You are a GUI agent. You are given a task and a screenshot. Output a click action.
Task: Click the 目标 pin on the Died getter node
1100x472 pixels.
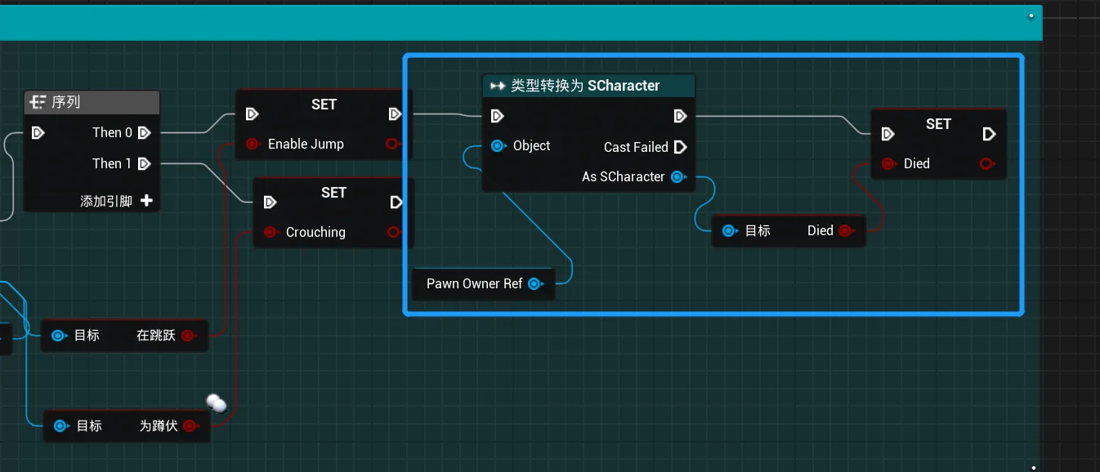730,231
